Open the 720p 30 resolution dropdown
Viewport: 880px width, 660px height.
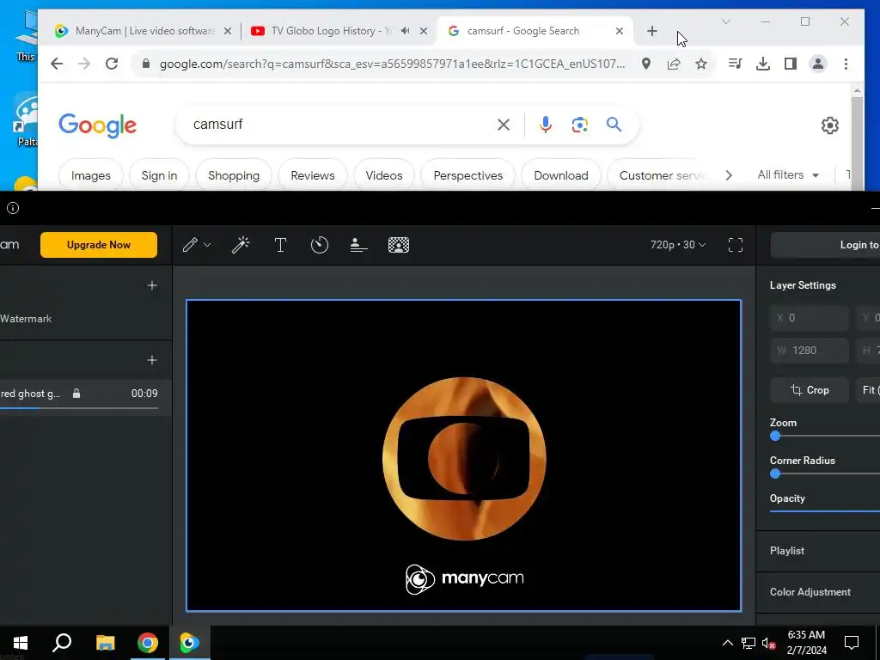(x=678, y=245)
